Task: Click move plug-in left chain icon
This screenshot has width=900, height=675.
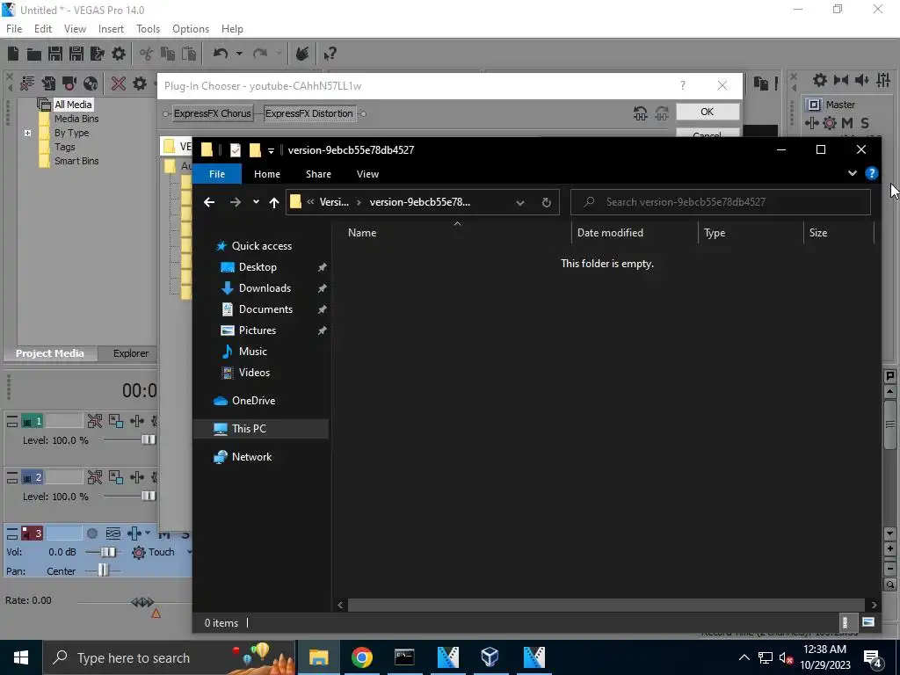Action: pos(641,113)
